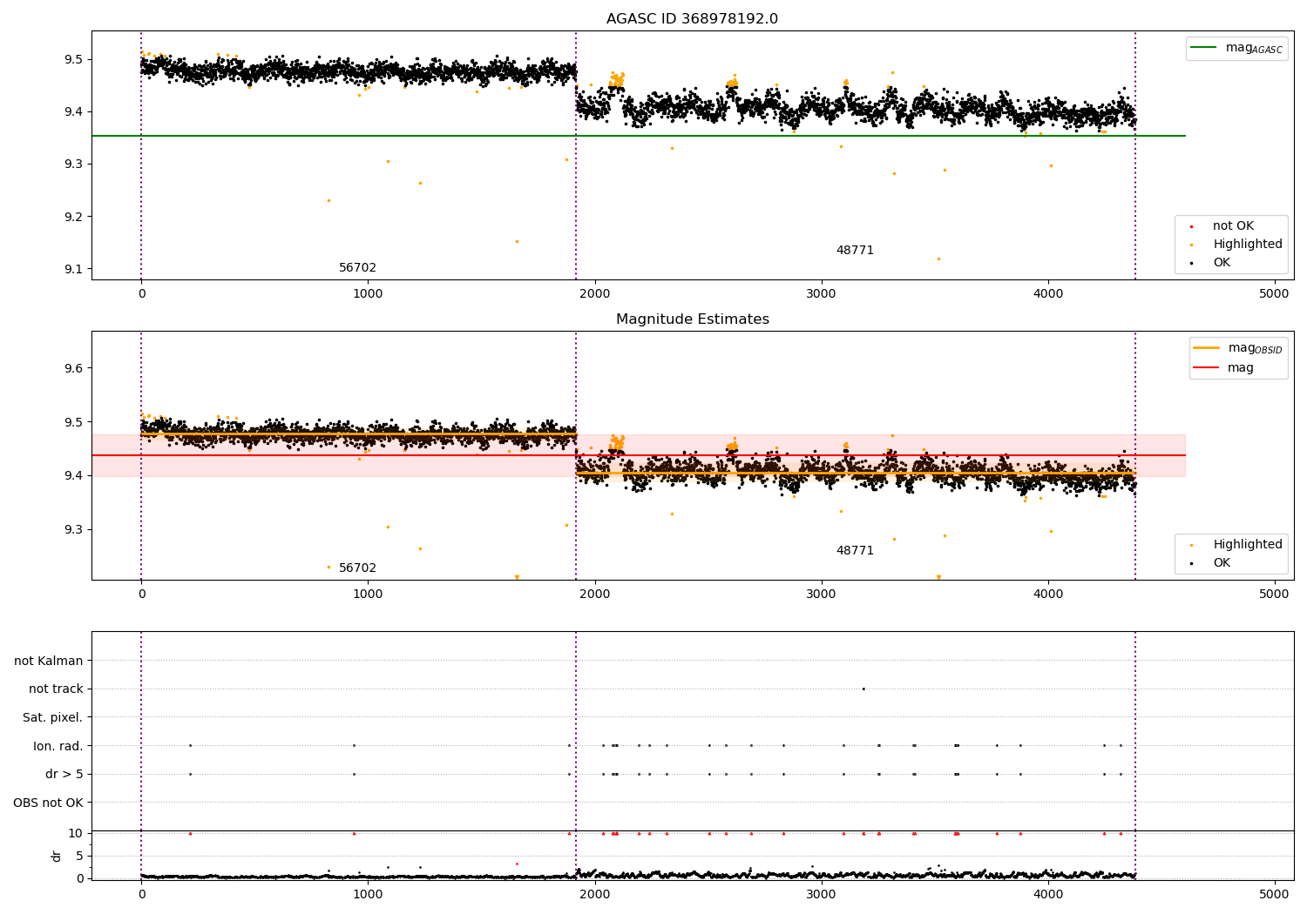Click the '0' x-axis tick under middle plot
This screenshot has height=914, width=1307.
click(x=141, y=594)
